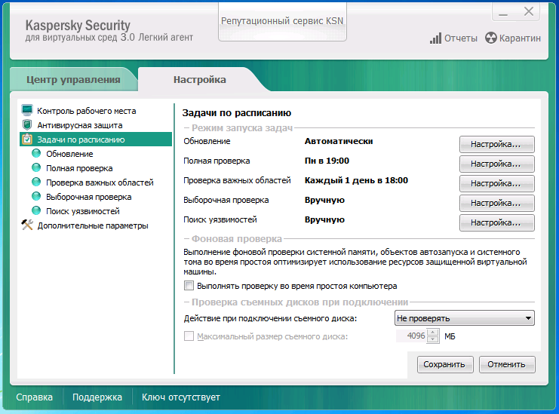Click the Карантин radiation icon
The width and height of the screenshot is (559, 414).
click(491, 38)
